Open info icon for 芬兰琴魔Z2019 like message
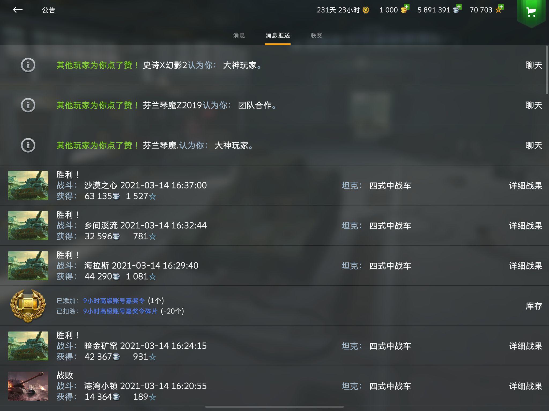The width and height of the screenshot is (549, 411). (28, 105)
